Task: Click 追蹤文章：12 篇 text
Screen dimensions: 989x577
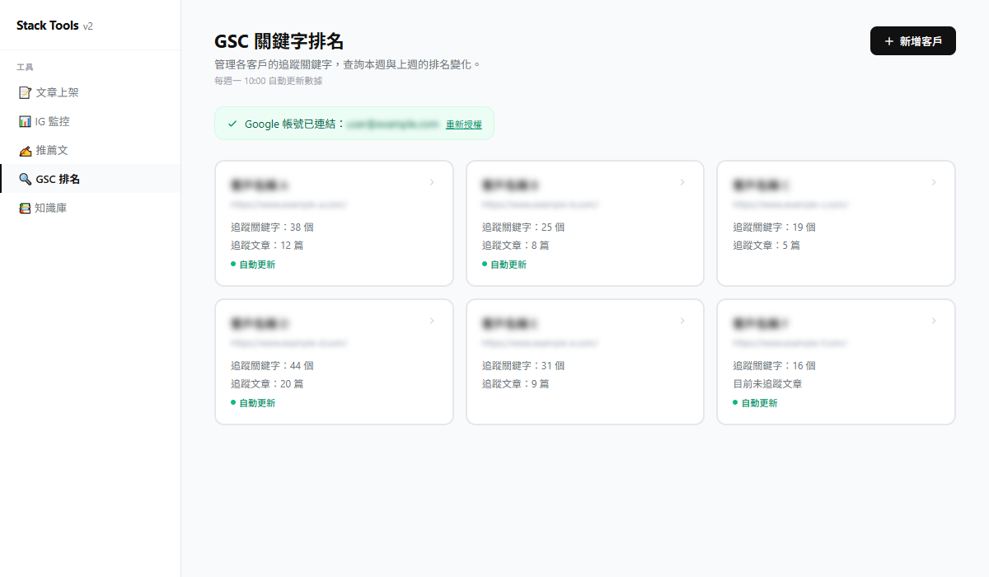Action: pyautogui.click(x=267, y=245)
